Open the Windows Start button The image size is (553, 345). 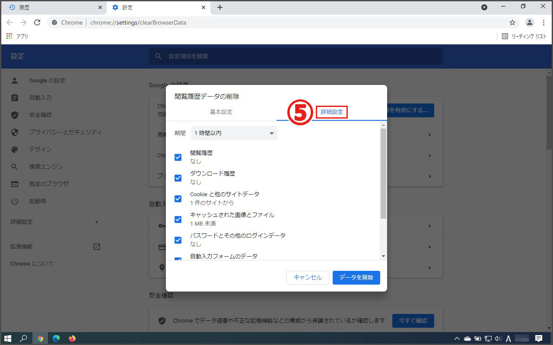pyautogui.click(x=8, y=339)
